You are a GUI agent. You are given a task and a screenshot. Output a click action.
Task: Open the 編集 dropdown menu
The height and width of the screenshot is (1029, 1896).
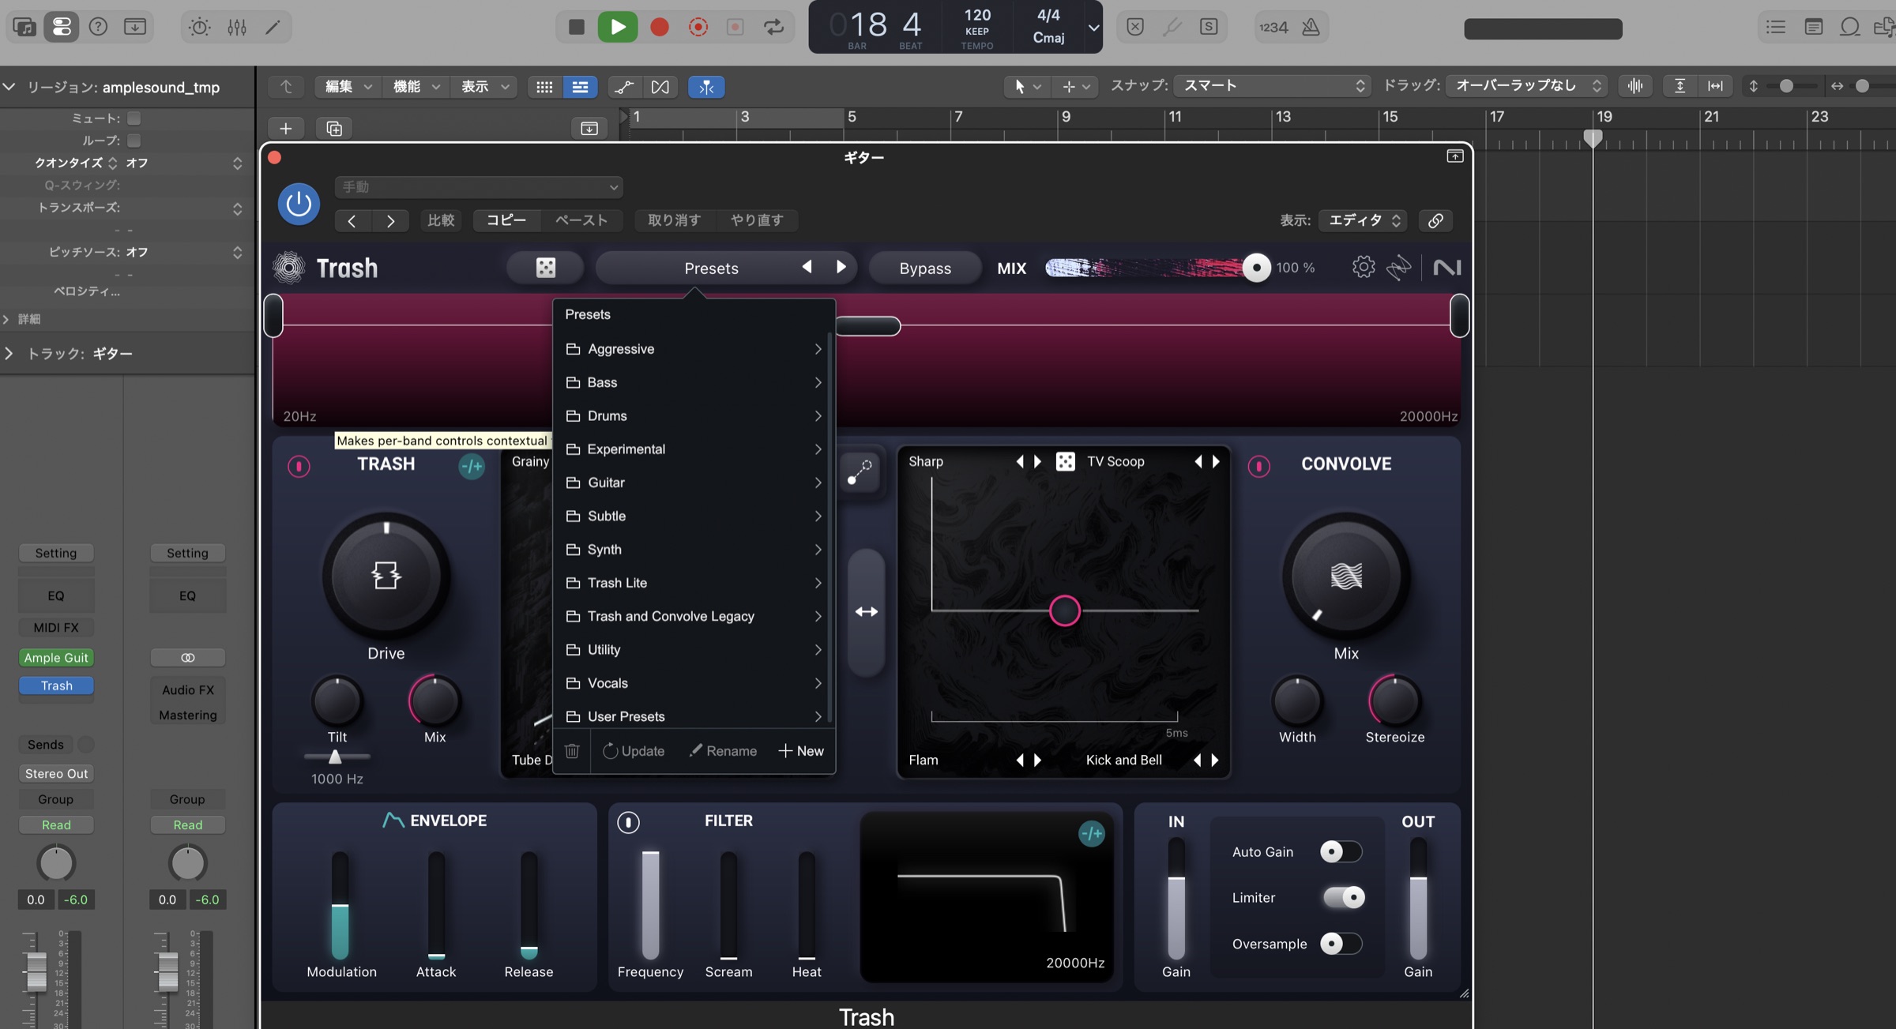click(x=348, y=87)
